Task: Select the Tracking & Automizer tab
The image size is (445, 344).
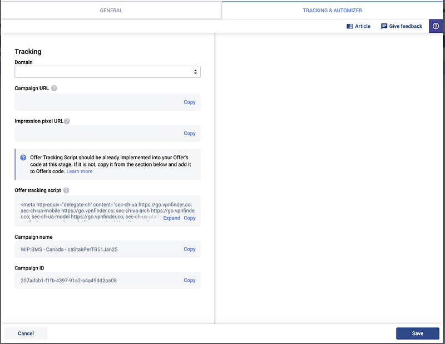Action: click(x=333, y=10)
